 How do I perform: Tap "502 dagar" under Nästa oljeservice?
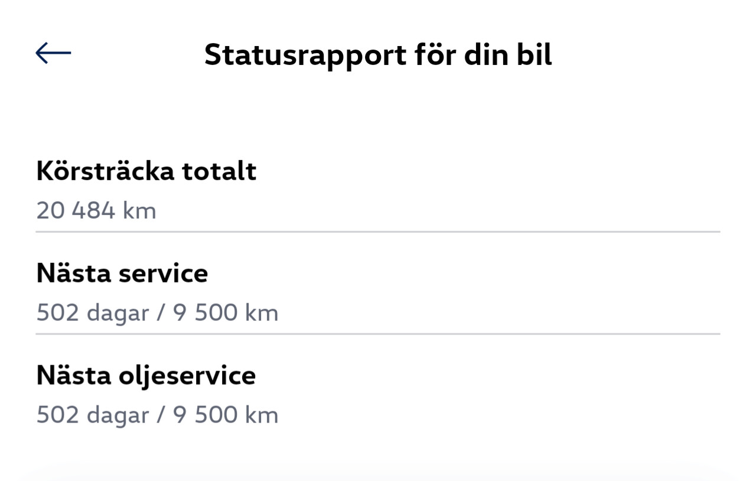[x=92, y=415]
